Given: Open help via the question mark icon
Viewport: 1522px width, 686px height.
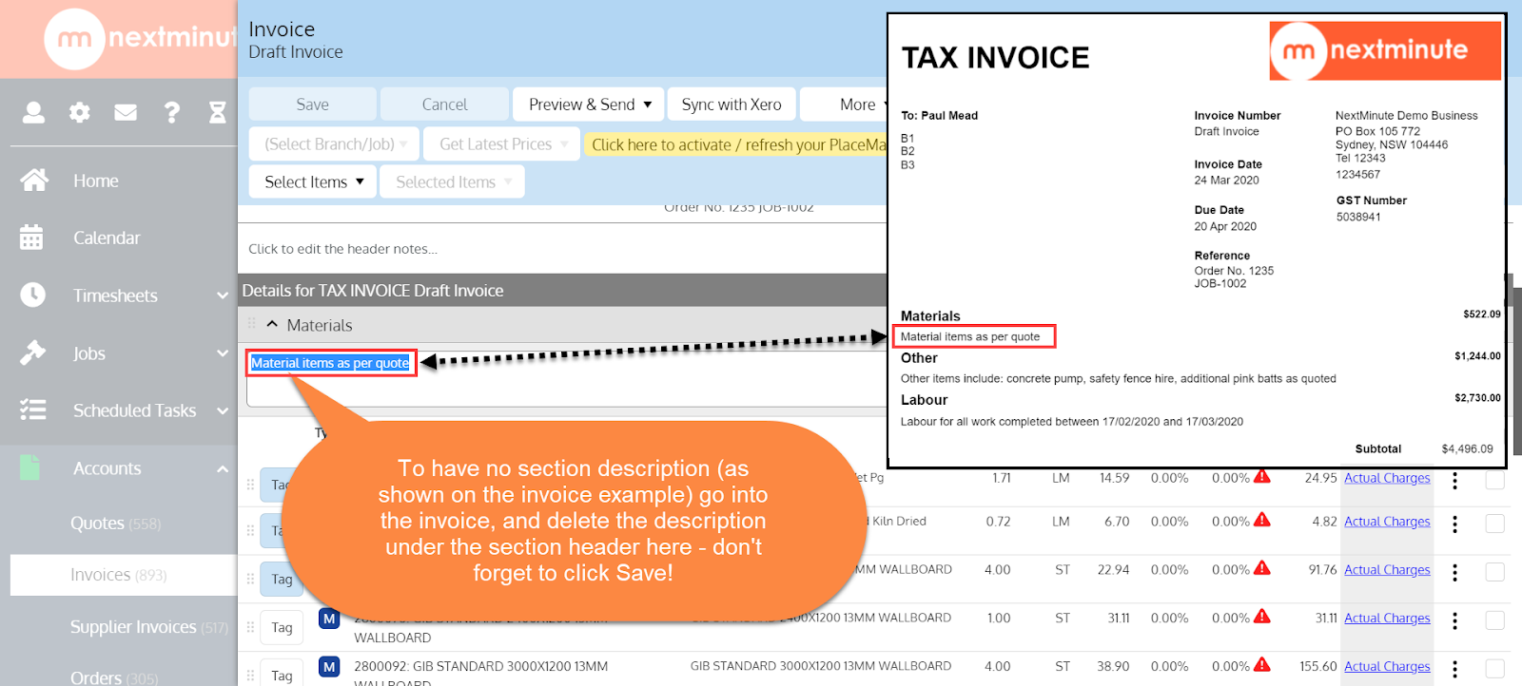Looking at the screenshot, I should (172, 113).
